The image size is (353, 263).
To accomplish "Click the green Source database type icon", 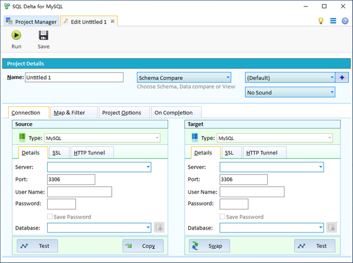I will click(22, 137).
